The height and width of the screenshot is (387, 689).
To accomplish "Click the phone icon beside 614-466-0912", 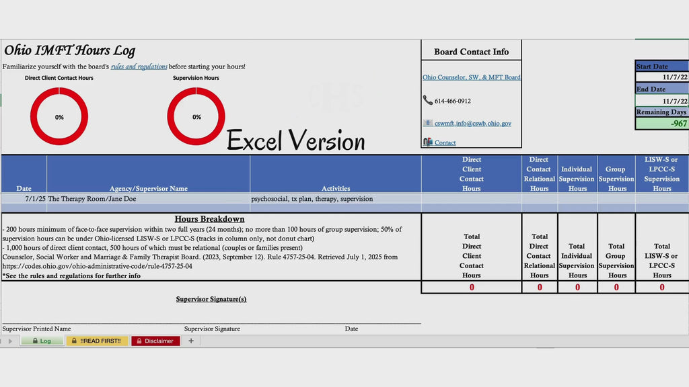I will click(x=427, y=100).
